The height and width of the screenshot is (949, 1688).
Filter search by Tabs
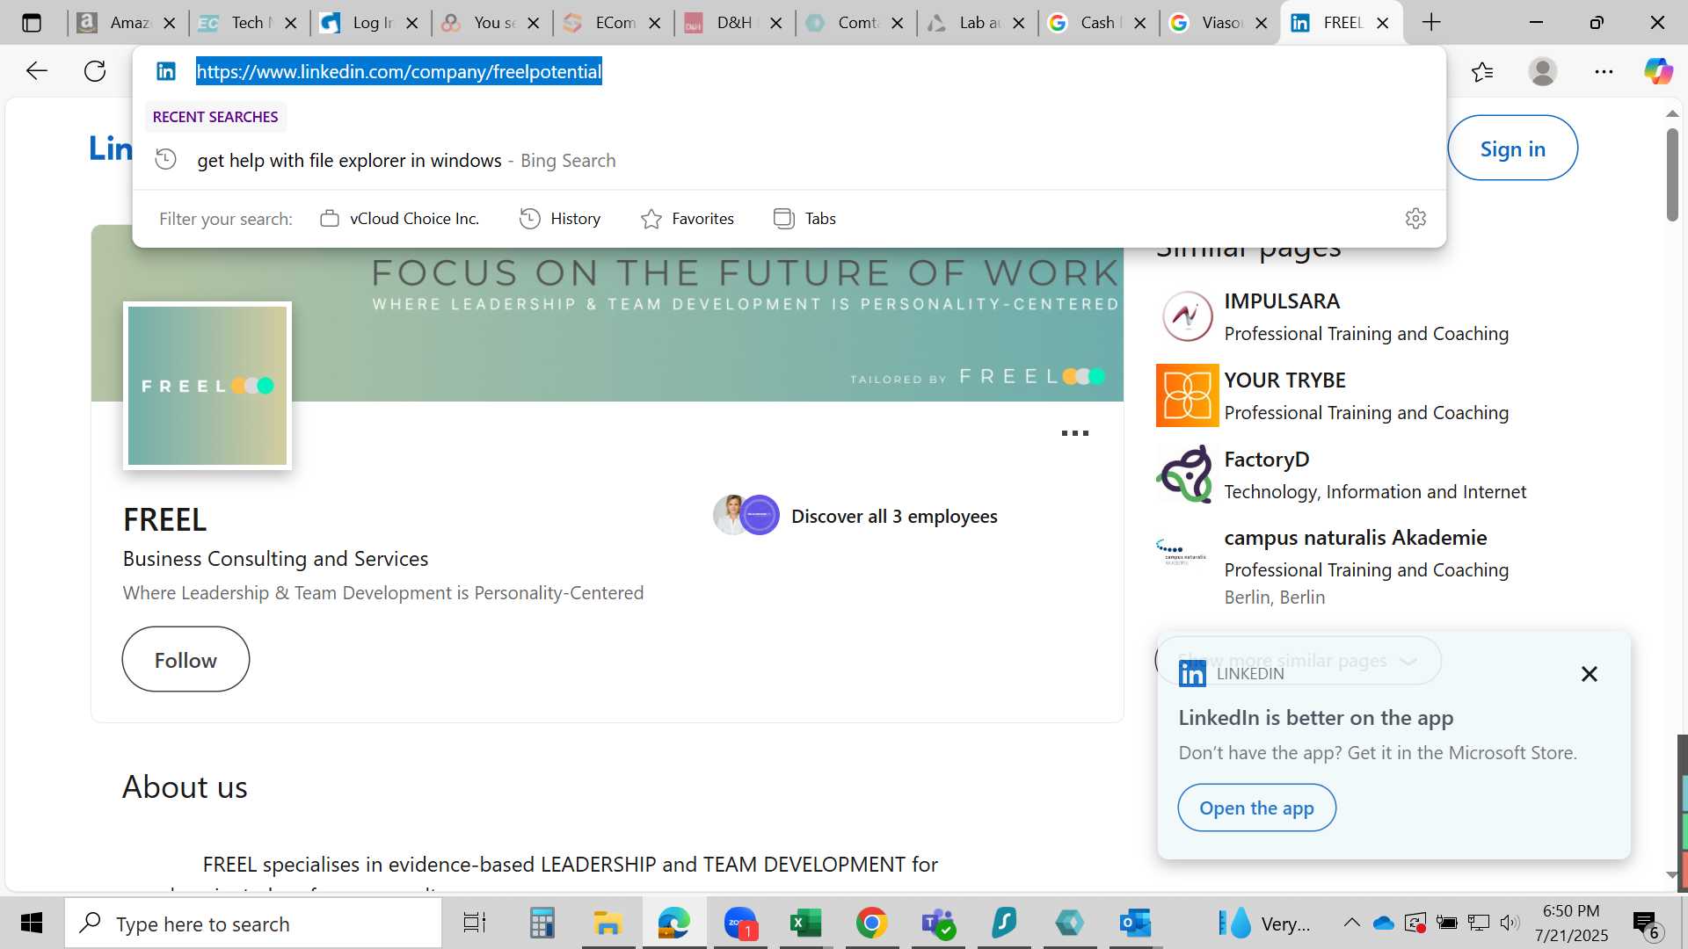point(804,219)
